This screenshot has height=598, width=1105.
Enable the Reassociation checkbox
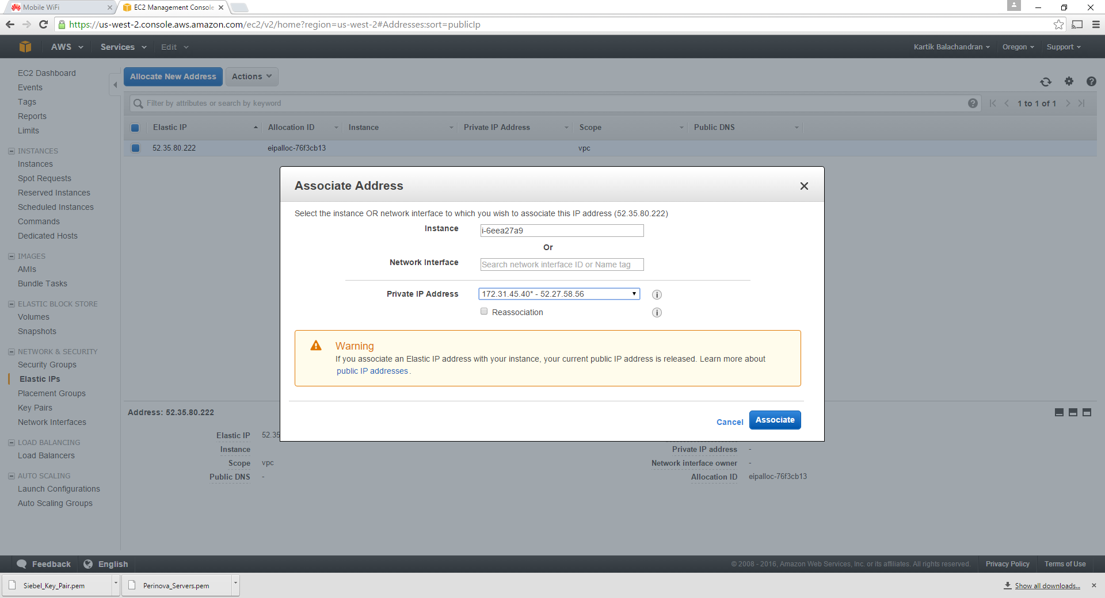point(484,312)
